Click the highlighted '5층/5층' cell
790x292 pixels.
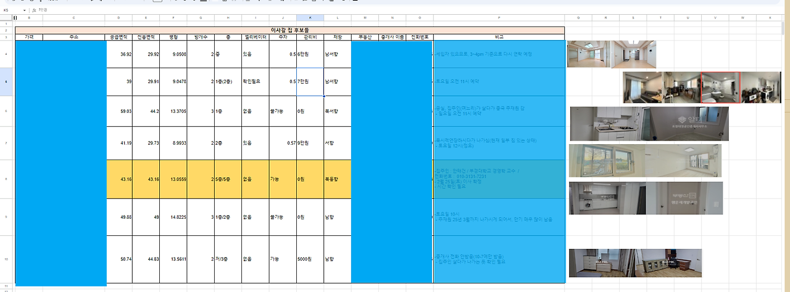tap(228, 179)
